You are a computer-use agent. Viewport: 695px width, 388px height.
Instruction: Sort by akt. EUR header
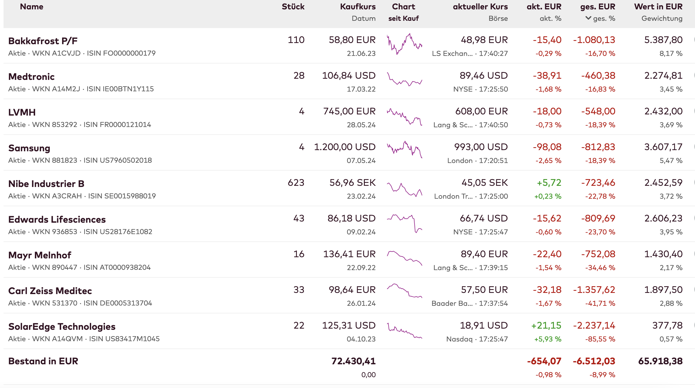(544, 7)
